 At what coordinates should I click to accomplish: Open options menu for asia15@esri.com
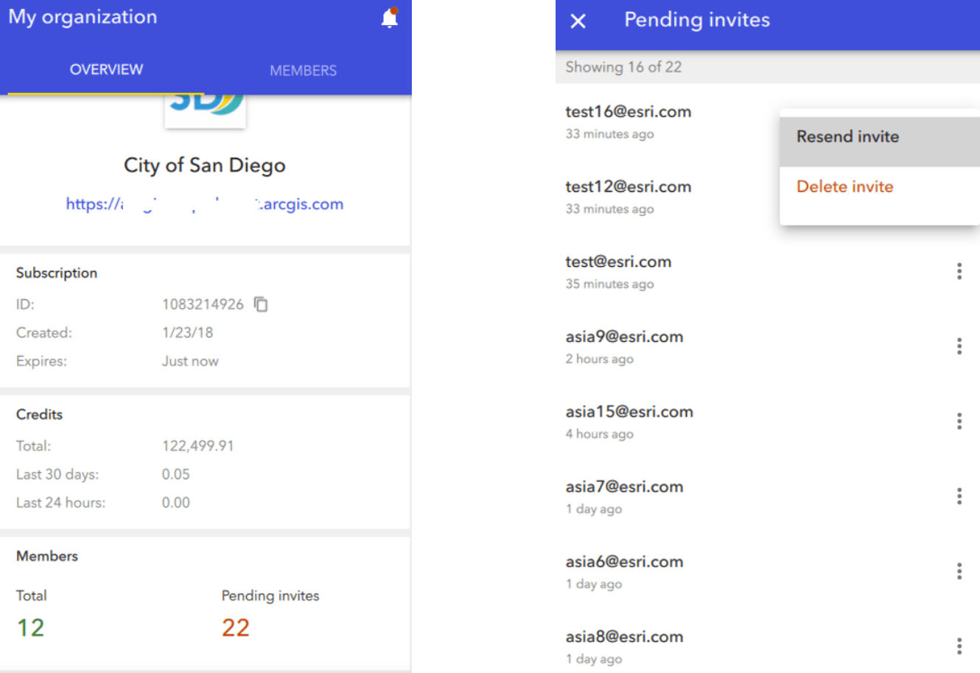(x=959, y=421)
